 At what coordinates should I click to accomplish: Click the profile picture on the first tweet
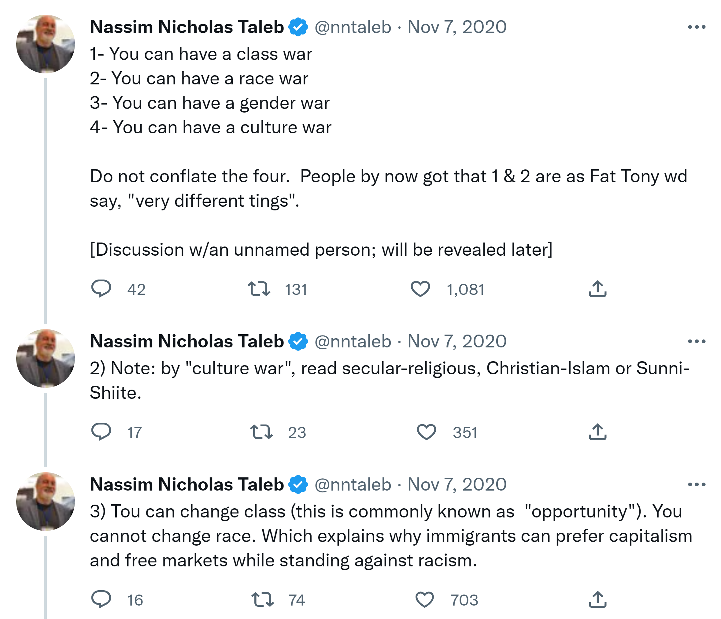(46, 44)
